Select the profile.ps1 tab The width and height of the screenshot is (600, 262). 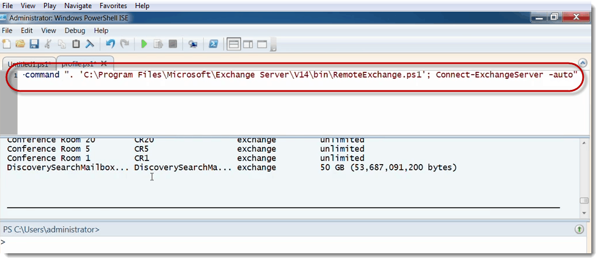79,64
